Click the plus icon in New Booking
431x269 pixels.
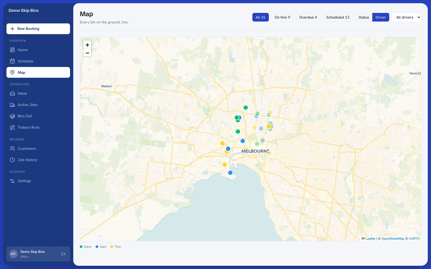coord(12,29)
